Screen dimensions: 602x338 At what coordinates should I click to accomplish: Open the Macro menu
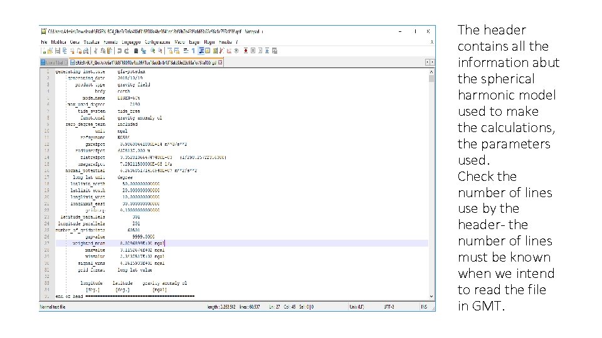[180, 42]
